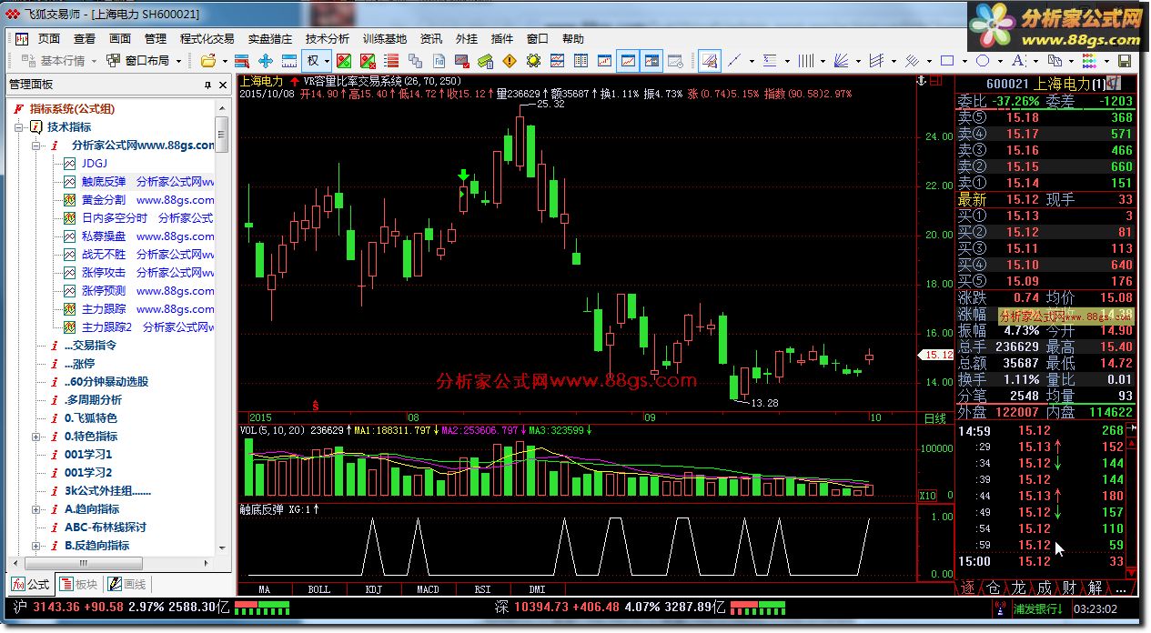Select the RSI indicator tab
The image size is (1151, 633).
[482, 589]
